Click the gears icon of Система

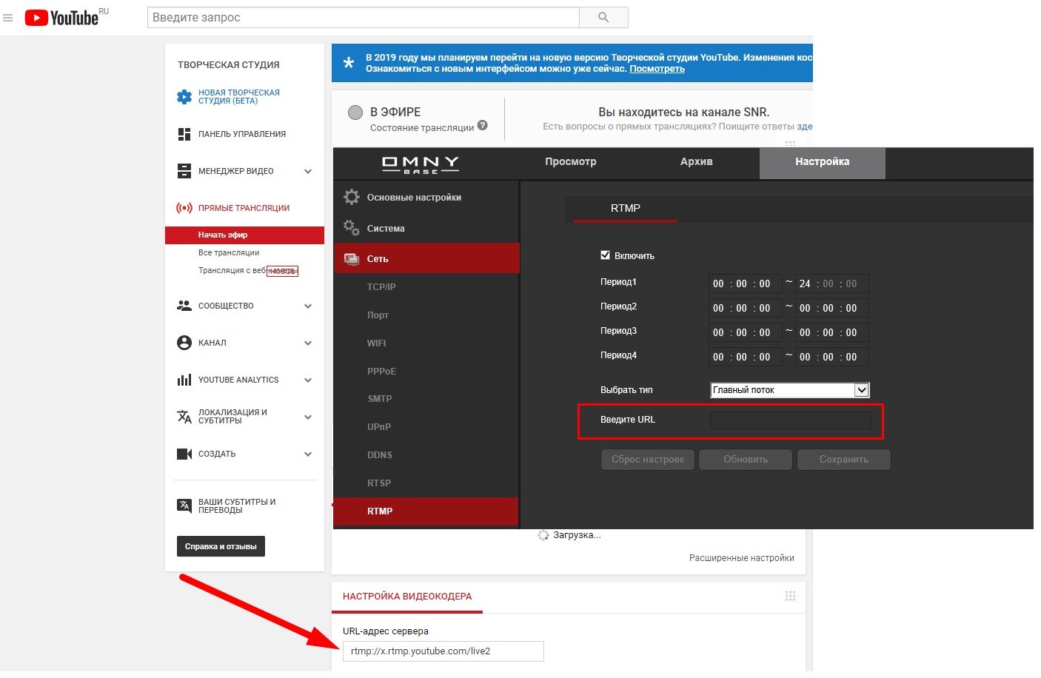(x=352, y=228)
